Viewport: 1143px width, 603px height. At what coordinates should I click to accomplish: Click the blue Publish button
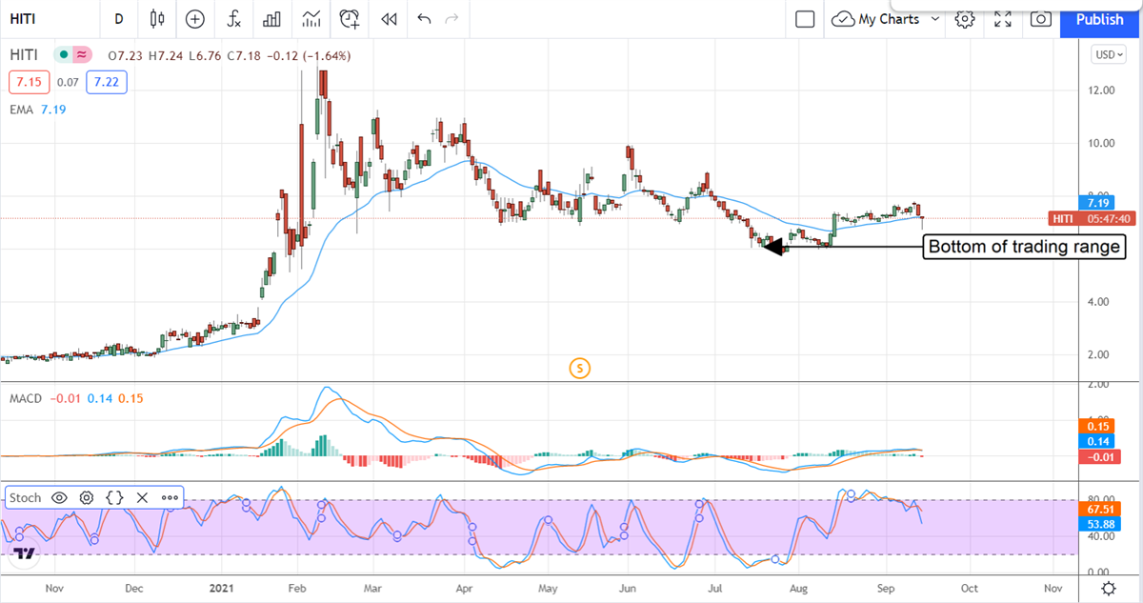click(x=1099, y=19)
